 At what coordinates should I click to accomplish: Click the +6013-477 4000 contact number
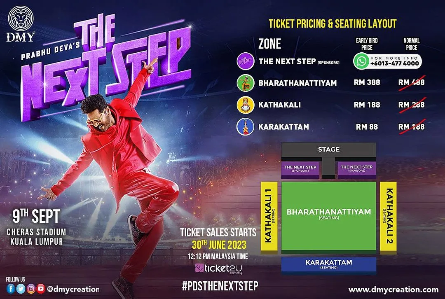(x=394, y=63)
